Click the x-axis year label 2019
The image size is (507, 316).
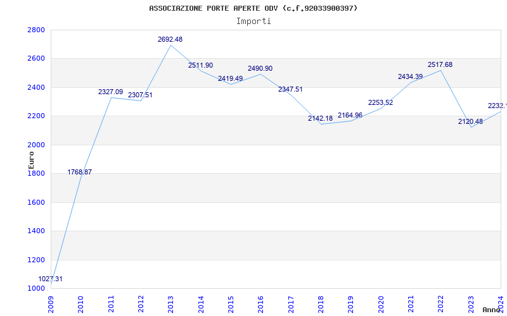pyautogui.click(x=351, y=305)
